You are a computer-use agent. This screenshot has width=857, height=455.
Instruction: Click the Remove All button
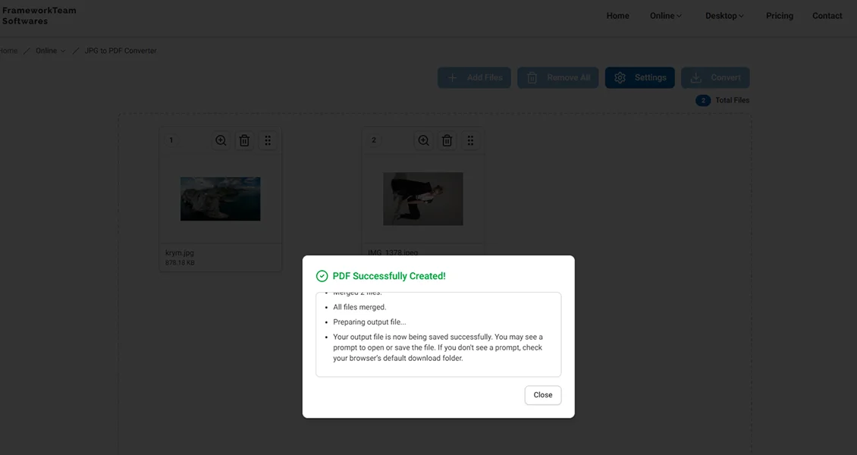(x=558, y=77)
